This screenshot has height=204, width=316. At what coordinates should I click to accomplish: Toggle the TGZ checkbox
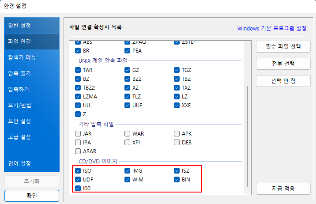[x=177, y=70]
